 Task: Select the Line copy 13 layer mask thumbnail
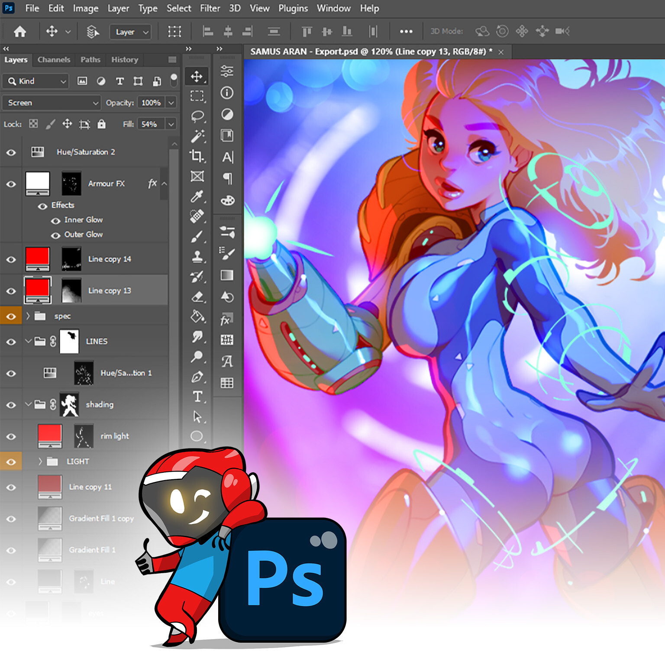click(71, 291)
